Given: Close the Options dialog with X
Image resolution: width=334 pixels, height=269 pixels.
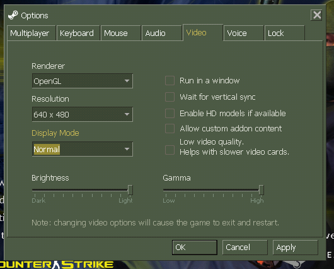Looking at the screenshot, I should pos(317,15).
